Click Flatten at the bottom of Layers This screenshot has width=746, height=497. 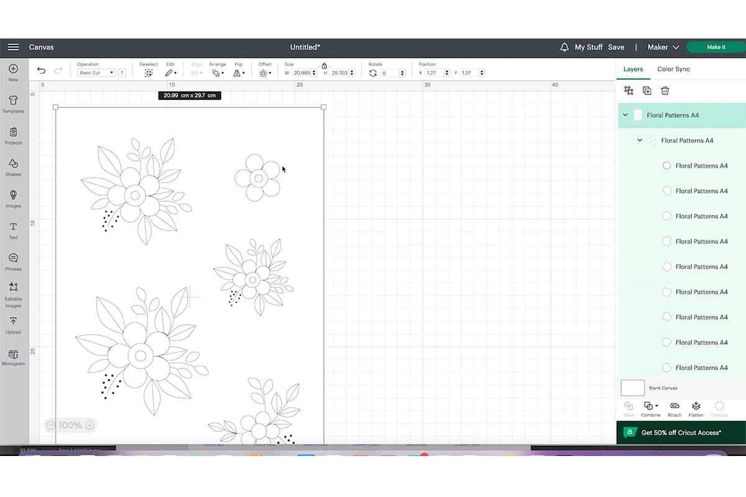(x=696, y=407)
